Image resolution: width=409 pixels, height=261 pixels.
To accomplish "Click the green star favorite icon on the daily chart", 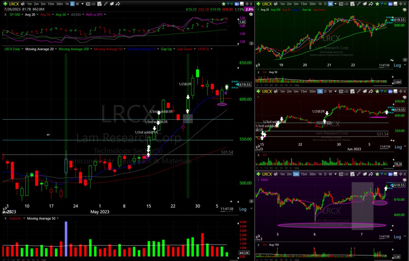I will point(224,4).
